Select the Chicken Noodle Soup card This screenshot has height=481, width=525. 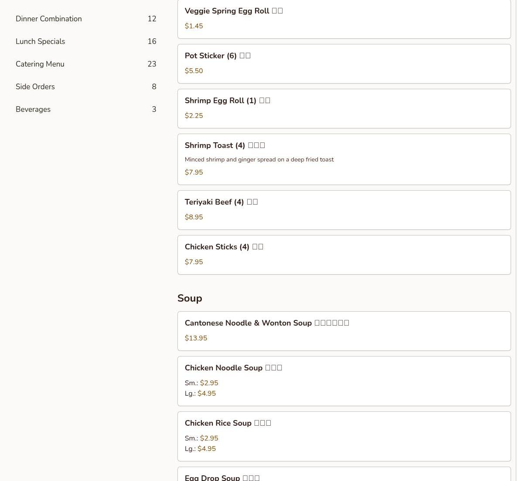pyautogui.click(x=344, y=381)
